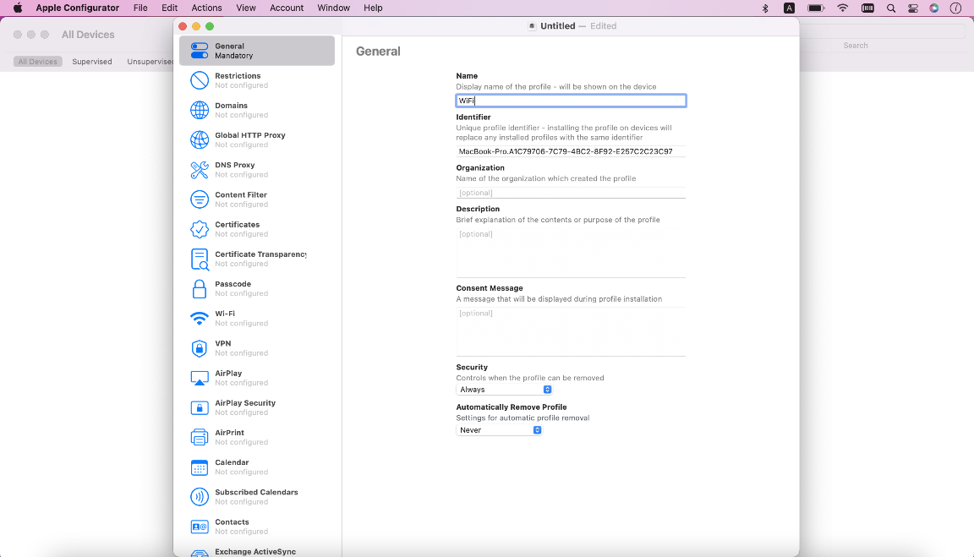
Task: Select the Passcode lock icon
Action: pyautogui.click(x=200, y=289)
